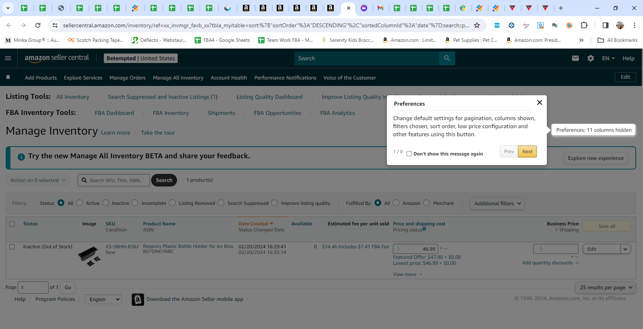Open the Edit button dropdown arrow
This screenshot has height=329, width=643.
point(625,249)
